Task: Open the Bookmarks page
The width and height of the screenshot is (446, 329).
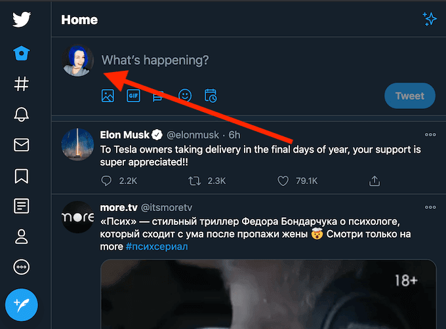Action: [22, 176]
